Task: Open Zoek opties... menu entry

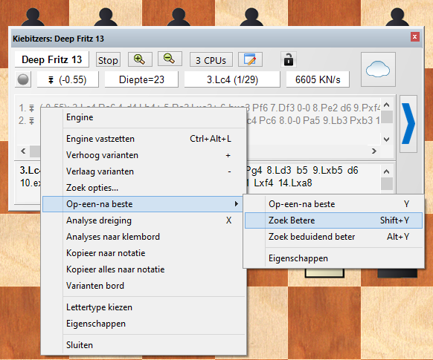Action: 144,188
